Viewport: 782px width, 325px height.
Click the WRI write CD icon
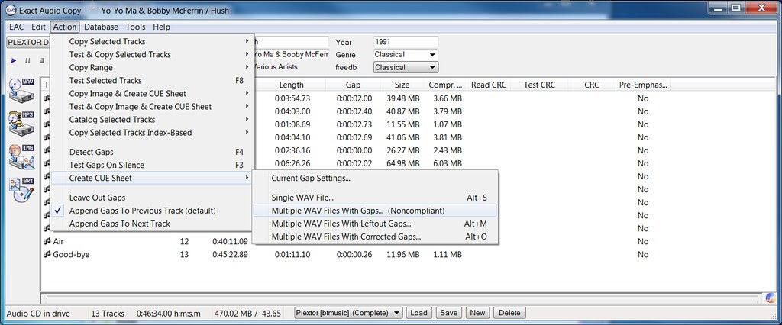click(21, 190)
